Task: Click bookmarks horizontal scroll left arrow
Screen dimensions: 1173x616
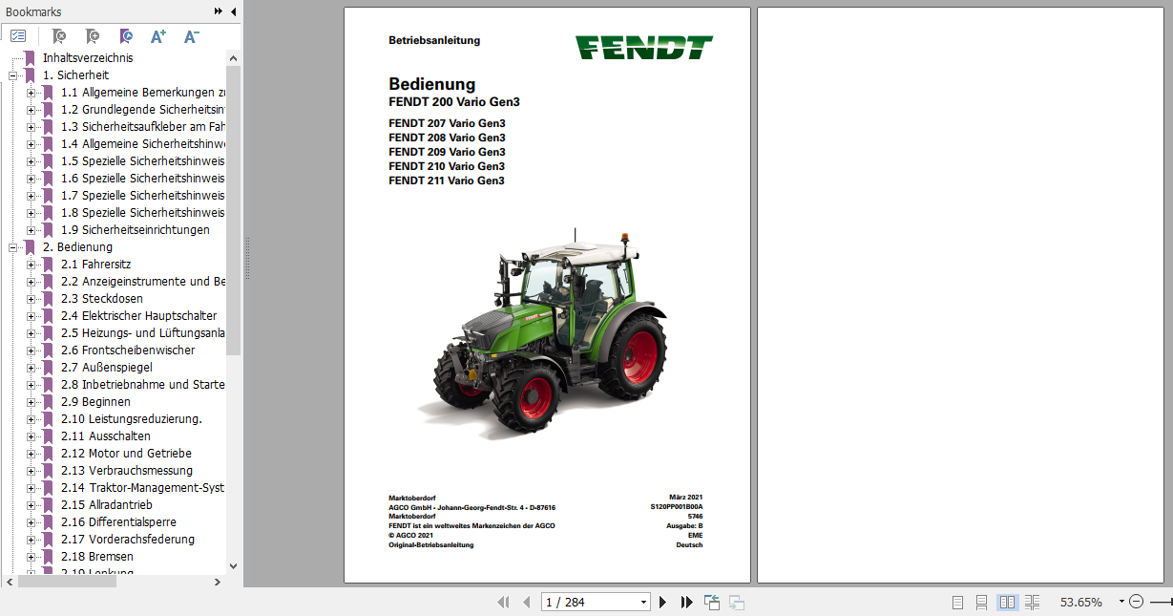Action: (x=10, y=582)
